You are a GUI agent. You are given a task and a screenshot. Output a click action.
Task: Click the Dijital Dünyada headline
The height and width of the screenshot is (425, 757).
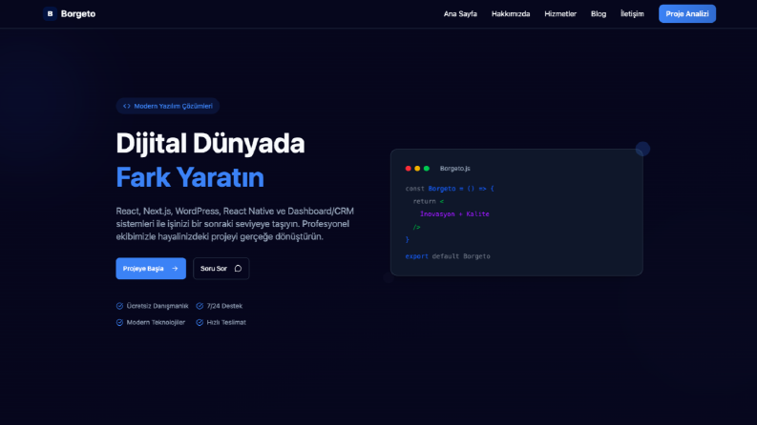point(210,144)
